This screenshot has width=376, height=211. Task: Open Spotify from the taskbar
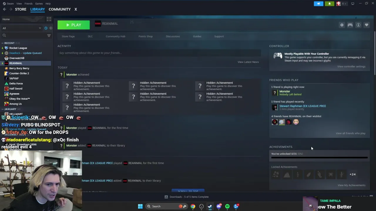tap(227, 206)
